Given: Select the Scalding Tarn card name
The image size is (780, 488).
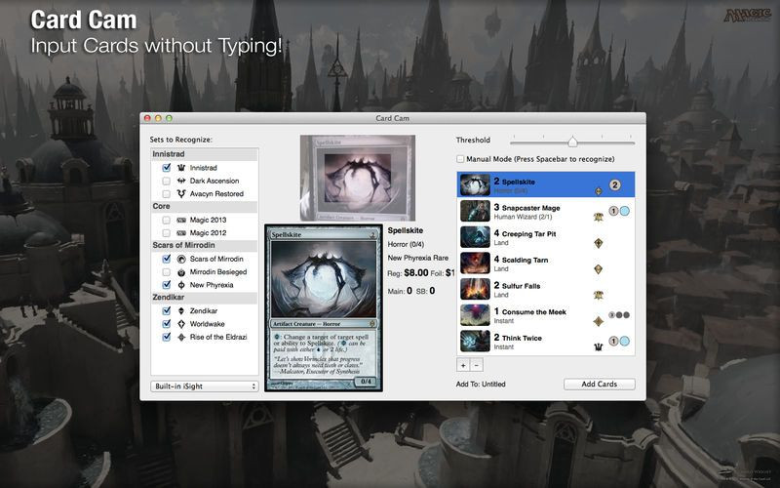Looking at the screenshot, I should click(525, 260).
